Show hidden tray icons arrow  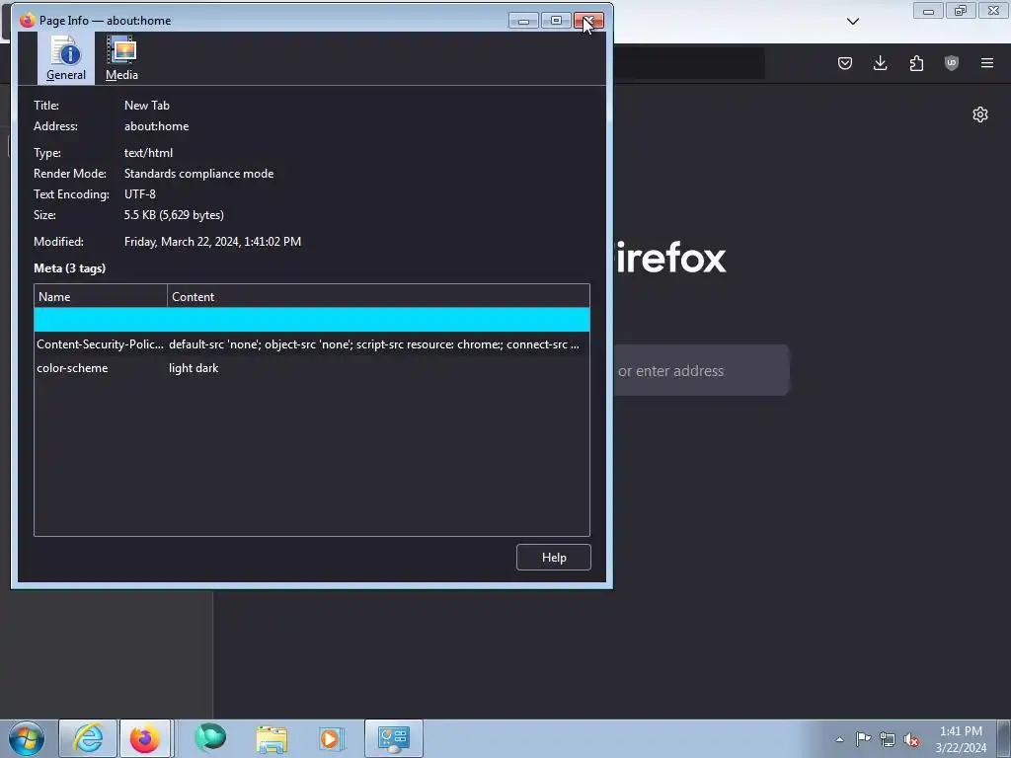(839, 739)
